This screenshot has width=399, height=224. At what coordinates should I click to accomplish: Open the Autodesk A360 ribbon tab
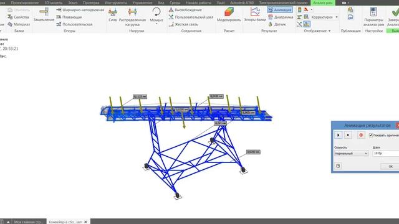(x=241, y=2)
